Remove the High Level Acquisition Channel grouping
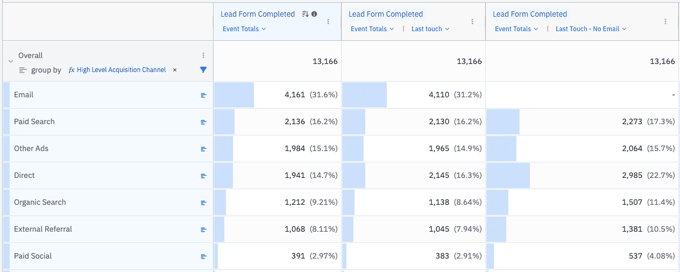 [x=175, y=70]
